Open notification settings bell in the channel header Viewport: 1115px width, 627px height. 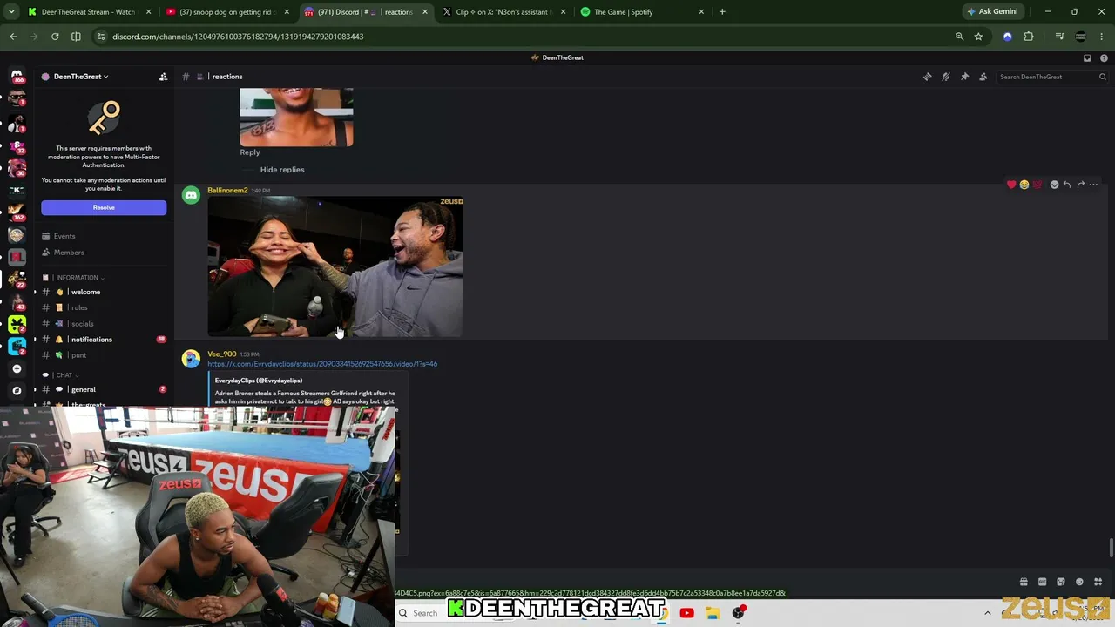[946, 77]
